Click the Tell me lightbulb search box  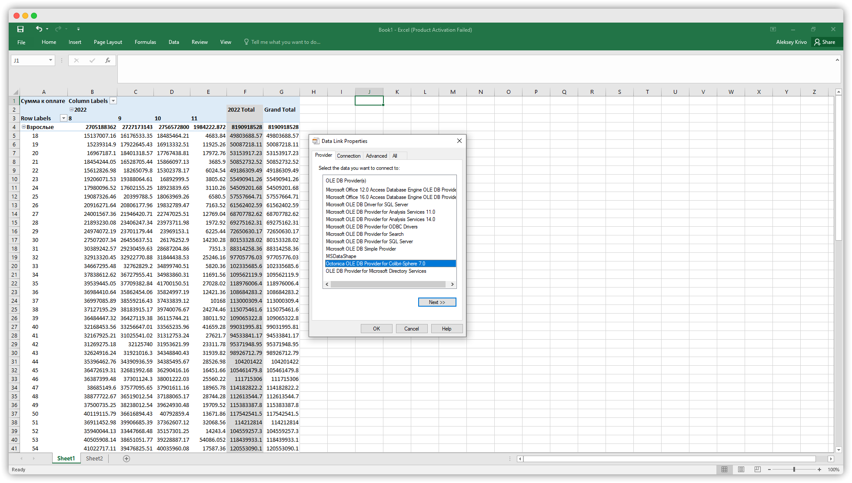point(282,42)
